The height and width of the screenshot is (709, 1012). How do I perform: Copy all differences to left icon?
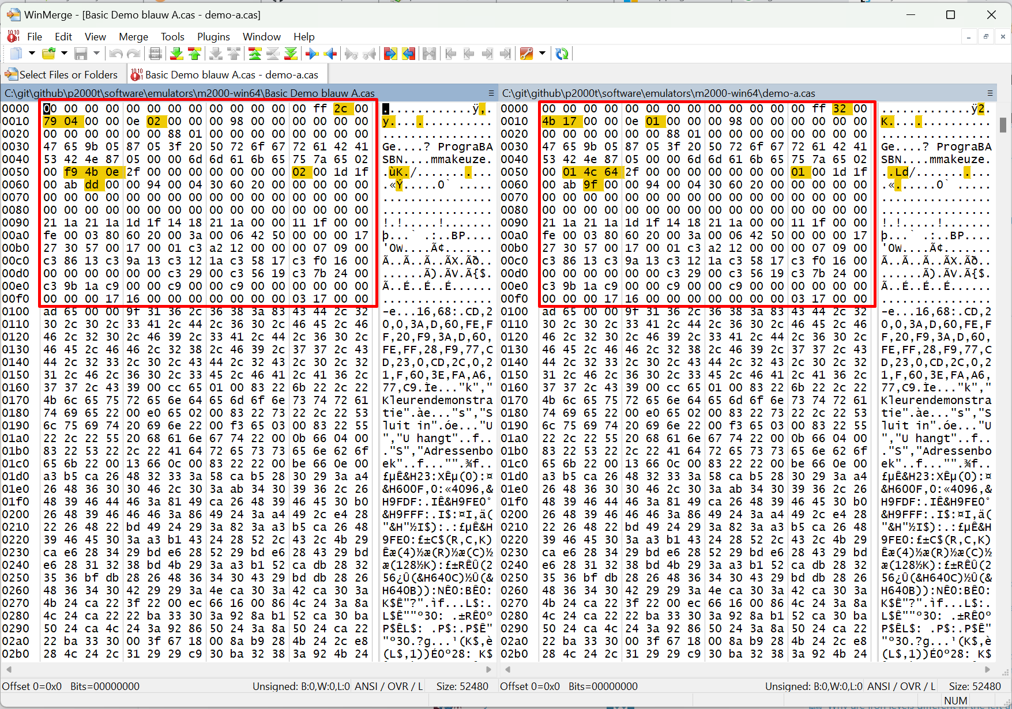pos(409,54)
